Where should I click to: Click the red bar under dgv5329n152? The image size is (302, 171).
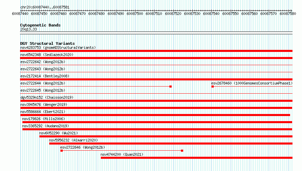click(156, 101)
